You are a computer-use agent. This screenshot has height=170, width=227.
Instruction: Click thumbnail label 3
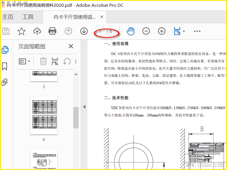[44, 87]
